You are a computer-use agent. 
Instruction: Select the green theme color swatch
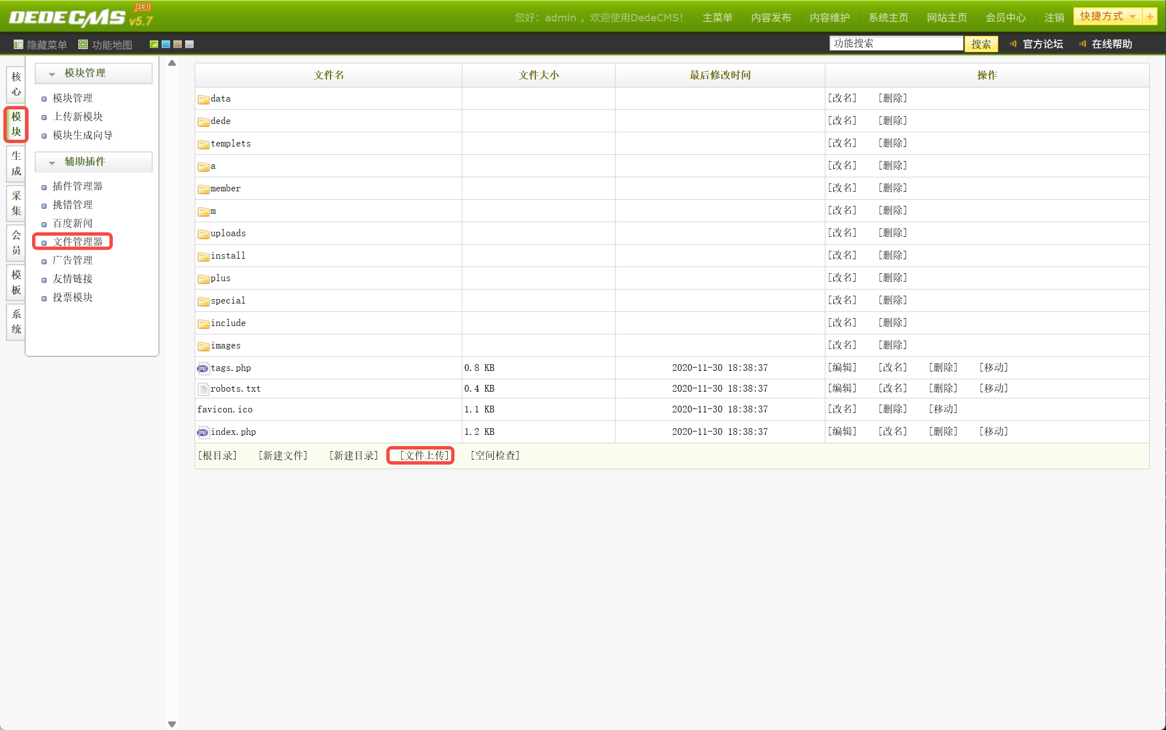[x=154, y=44]
